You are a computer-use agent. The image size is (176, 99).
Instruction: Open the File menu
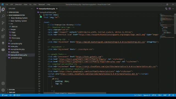point(7,4)
